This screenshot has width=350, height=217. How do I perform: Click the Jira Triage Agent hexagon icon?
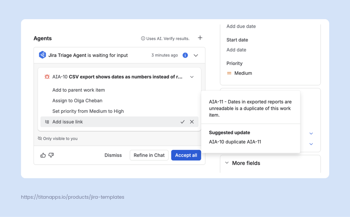click(x=42, y=55)
